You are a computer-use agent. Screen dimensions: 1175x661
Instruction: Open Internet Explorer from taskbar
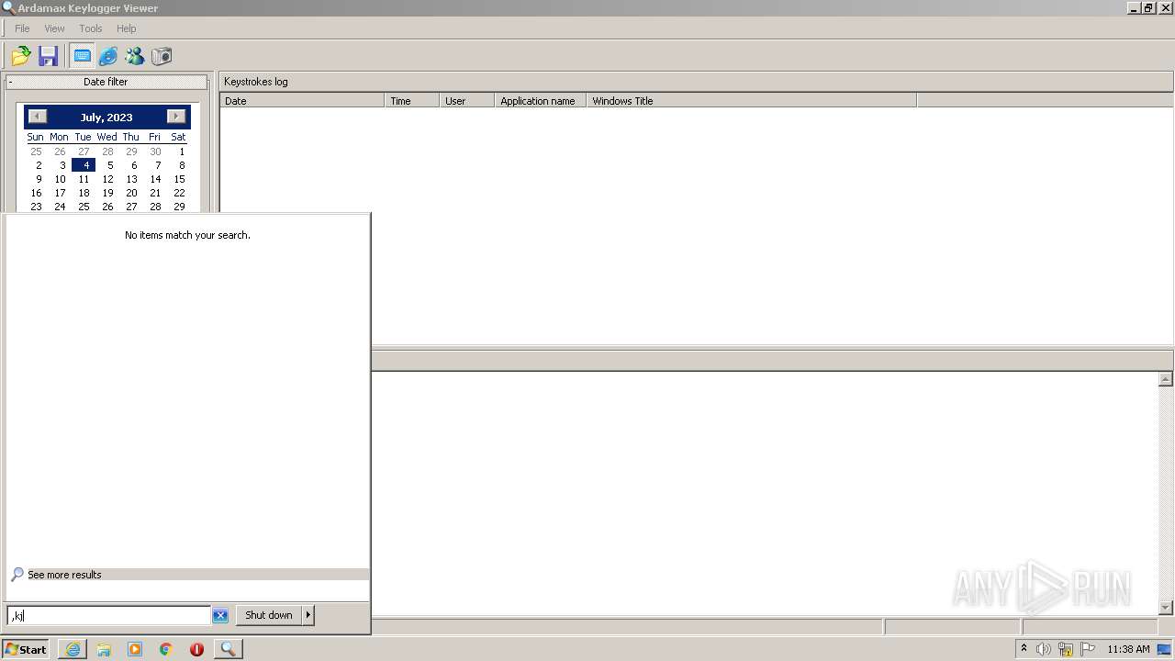click(73, 649)
